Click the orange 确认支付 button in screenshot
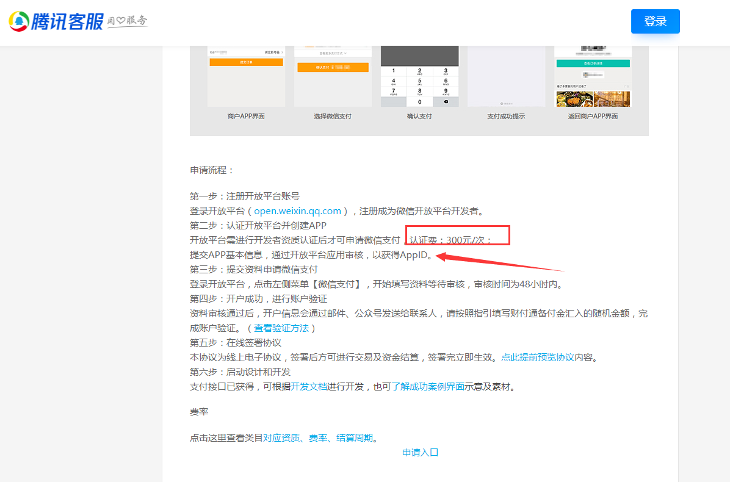 point(333,68)
